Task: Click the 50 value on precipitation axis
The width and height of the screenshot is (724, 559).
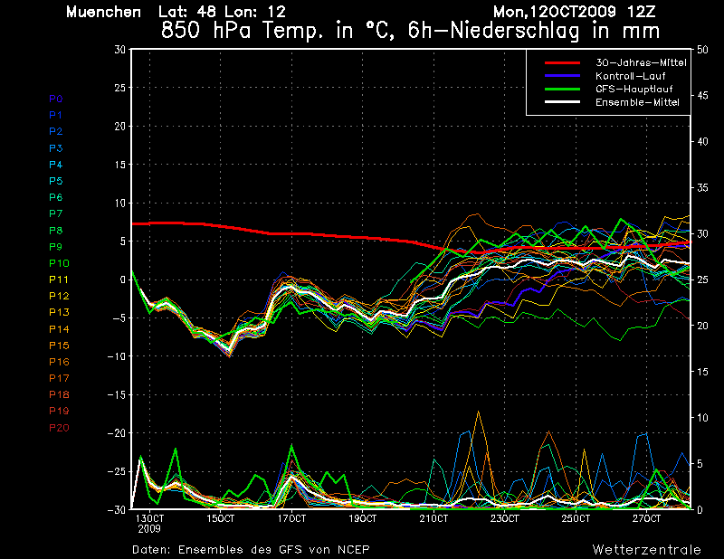Action: [702, 50]
